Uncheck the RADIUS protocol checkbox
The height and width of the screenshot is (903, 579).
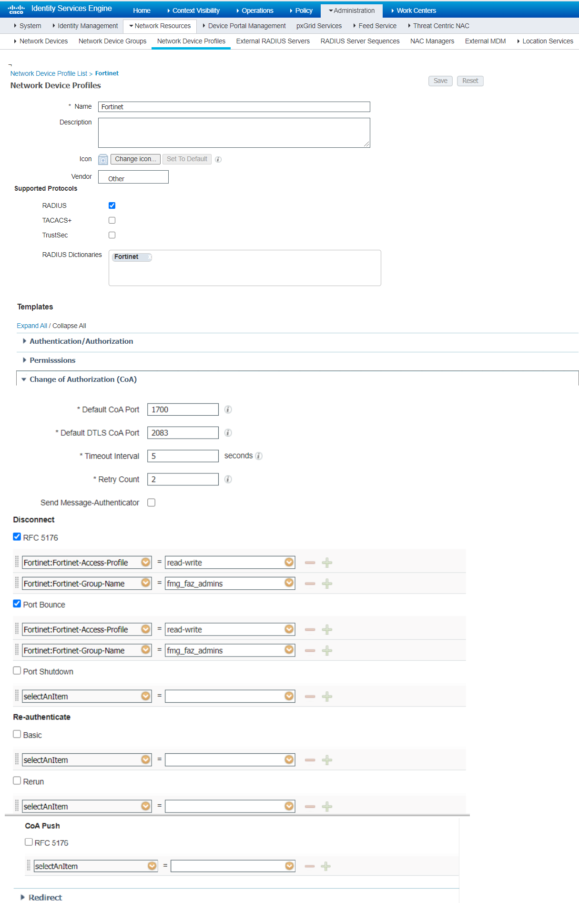[112, 205]
